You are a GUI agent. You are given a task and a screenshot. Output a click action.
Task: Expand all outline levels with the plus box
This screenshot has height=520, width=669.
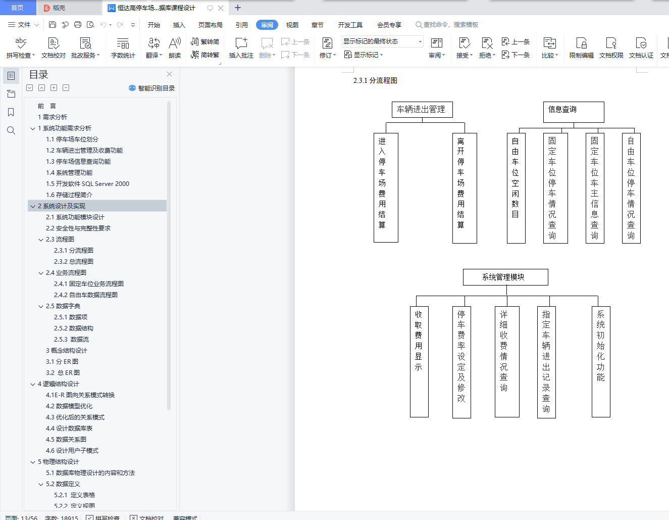54,88
